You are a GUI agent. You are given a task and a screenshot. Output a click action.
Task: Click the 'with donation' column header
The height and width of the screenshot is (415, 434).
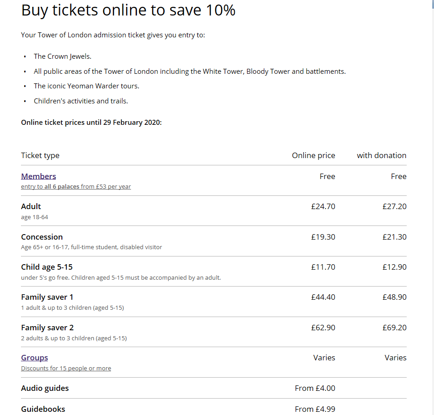point(381,155)
